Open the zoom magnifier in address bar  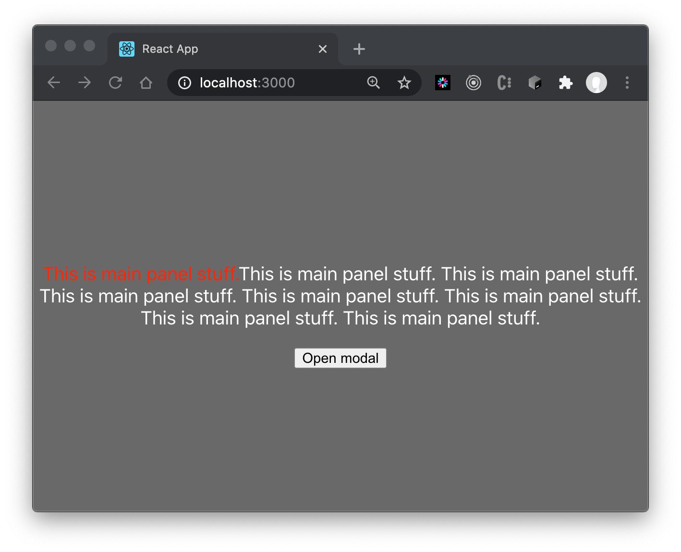pos(373,83)
